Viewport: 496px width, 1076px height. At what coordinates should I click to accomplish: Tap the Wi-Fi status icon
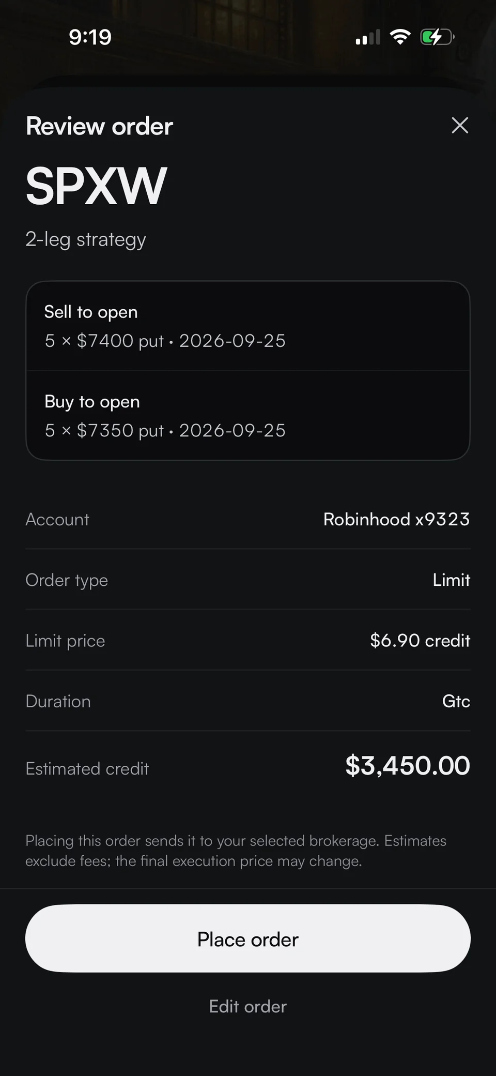pyautogui.click(x=400, y=37)
